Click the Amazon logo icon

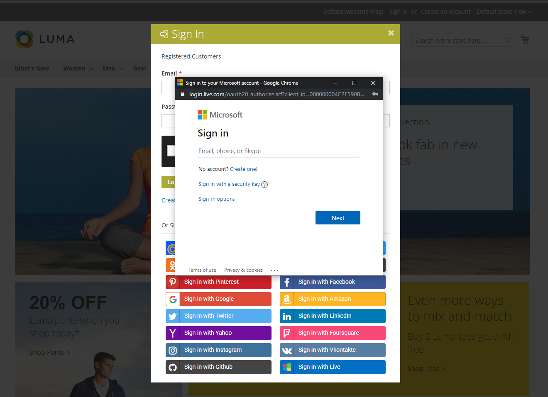pos(287,299)
